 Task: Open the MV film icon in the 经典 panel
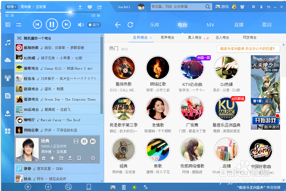76,141
